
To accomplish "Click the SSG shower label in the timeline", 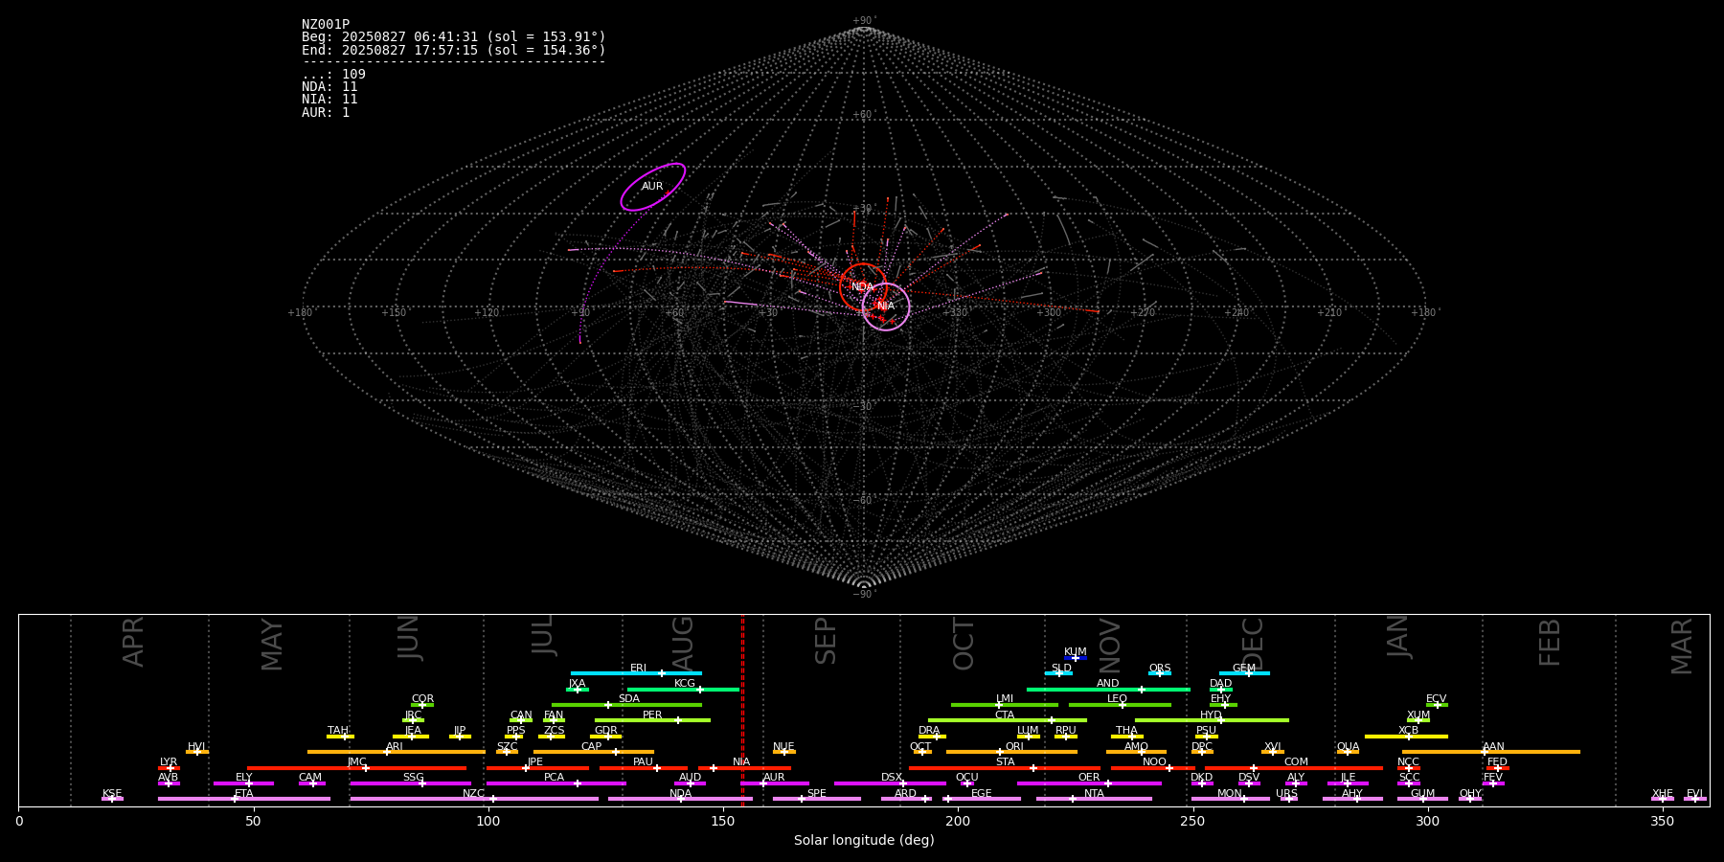I will [x=414, y=778].
